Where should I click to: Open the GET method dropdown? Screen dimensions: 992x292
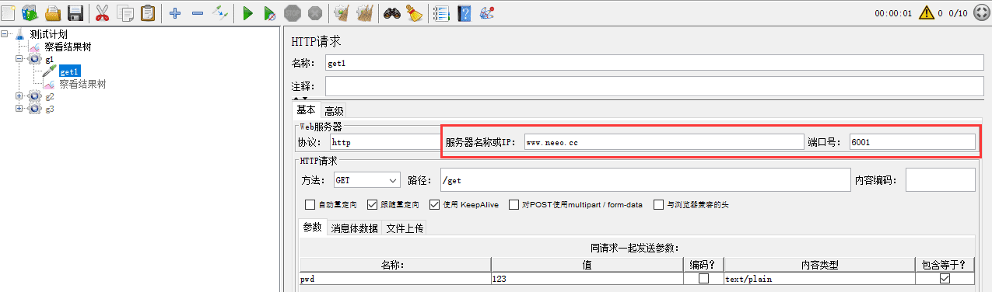tap(366, 180)
